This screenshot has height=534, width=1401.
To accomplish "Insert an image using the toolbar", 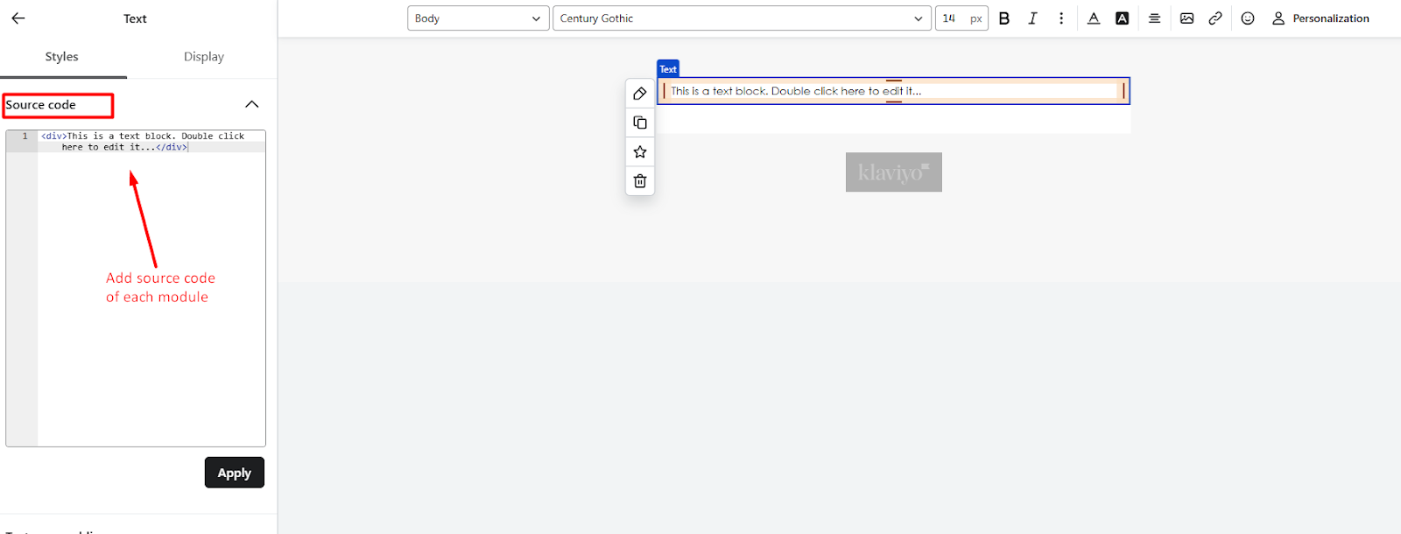I will 1186,18.
